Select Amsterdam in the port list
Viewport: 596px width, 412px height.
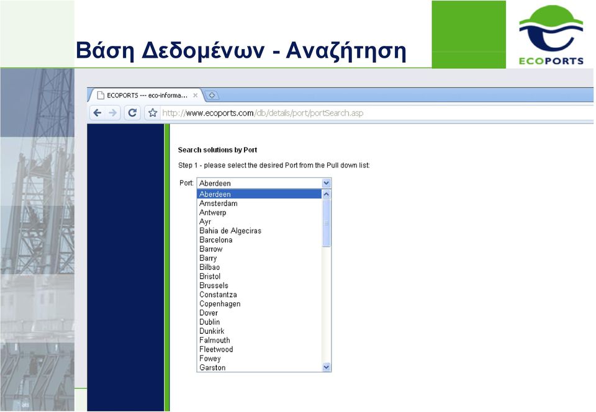click(260, 203)
